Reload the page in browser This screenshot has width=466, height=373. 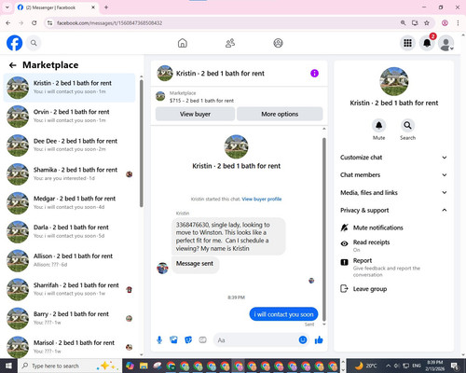34,23
